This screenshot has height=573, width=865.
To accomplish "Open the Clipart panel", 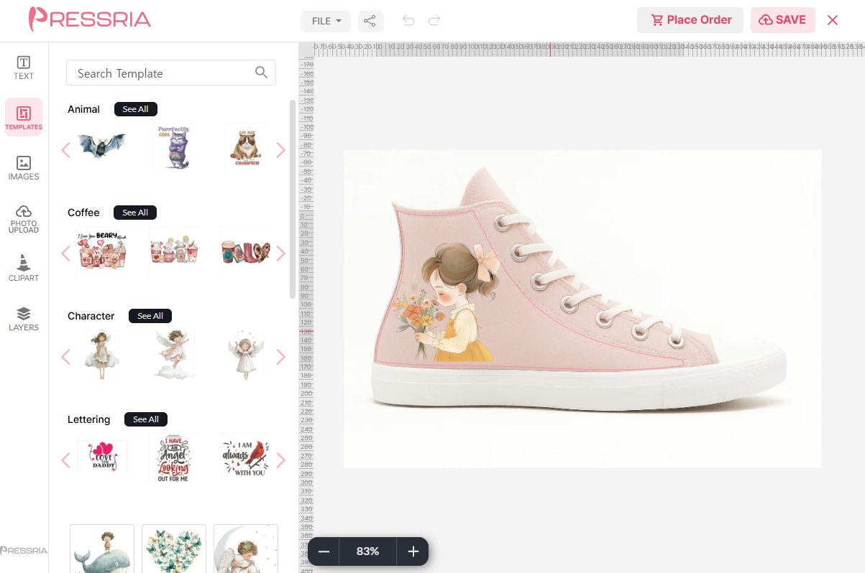I will pyautogui.click(x=24, y=268).
